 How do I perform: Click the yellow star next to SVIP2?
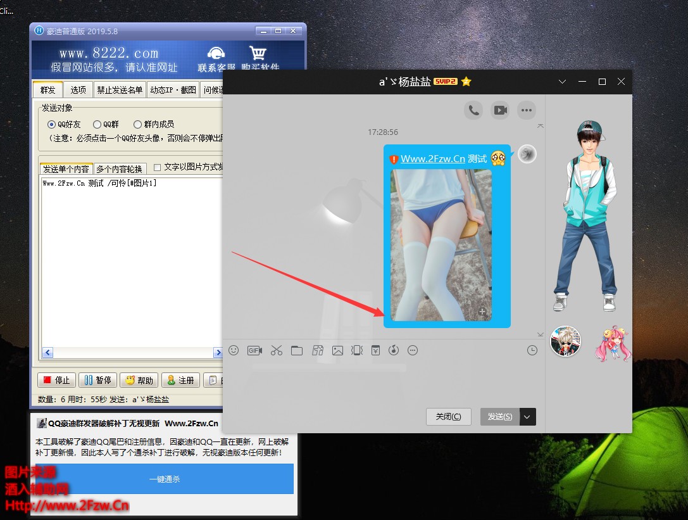click(466, 81)
